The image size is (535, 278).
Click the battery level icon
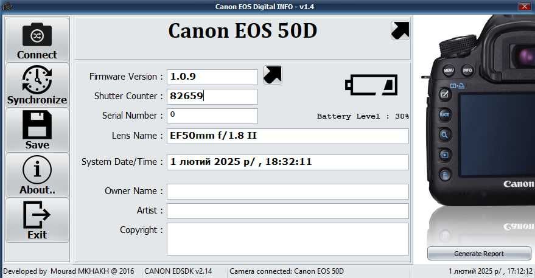pyautogui.click(x=371, y=85)
